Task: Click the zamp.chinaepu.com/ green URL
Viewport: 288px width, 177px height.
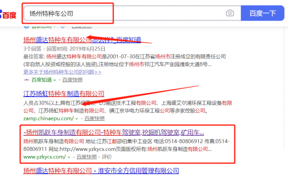Action: tap(48, 118)
